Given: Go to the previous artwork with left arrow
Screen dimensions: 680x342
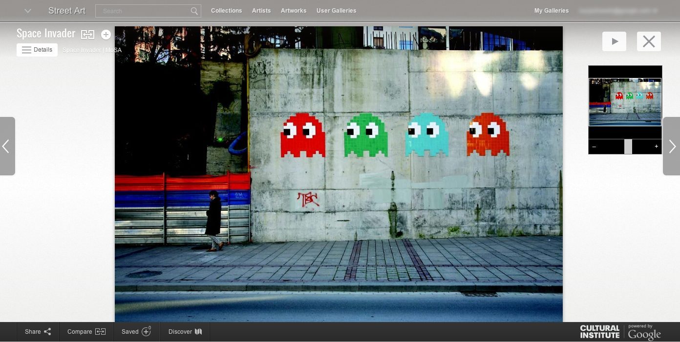Looking at the screenshot, I should [x=7, y=146].
